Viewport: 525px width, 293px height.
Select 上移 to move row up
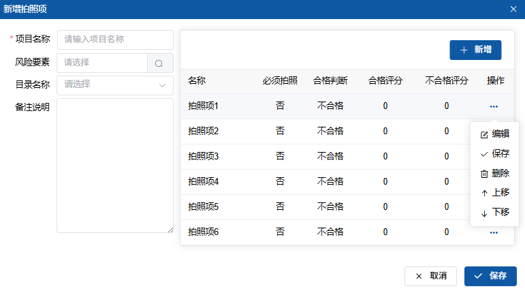tap(494, 193)
